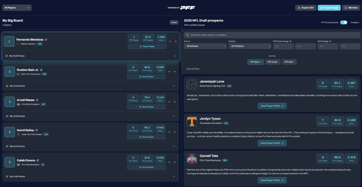Sort prospects by PFF Grade

pyautogui.click(x=273, y=62)
